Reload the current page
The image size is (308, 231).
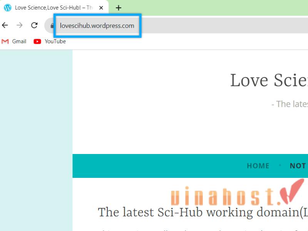click(34, 25)
